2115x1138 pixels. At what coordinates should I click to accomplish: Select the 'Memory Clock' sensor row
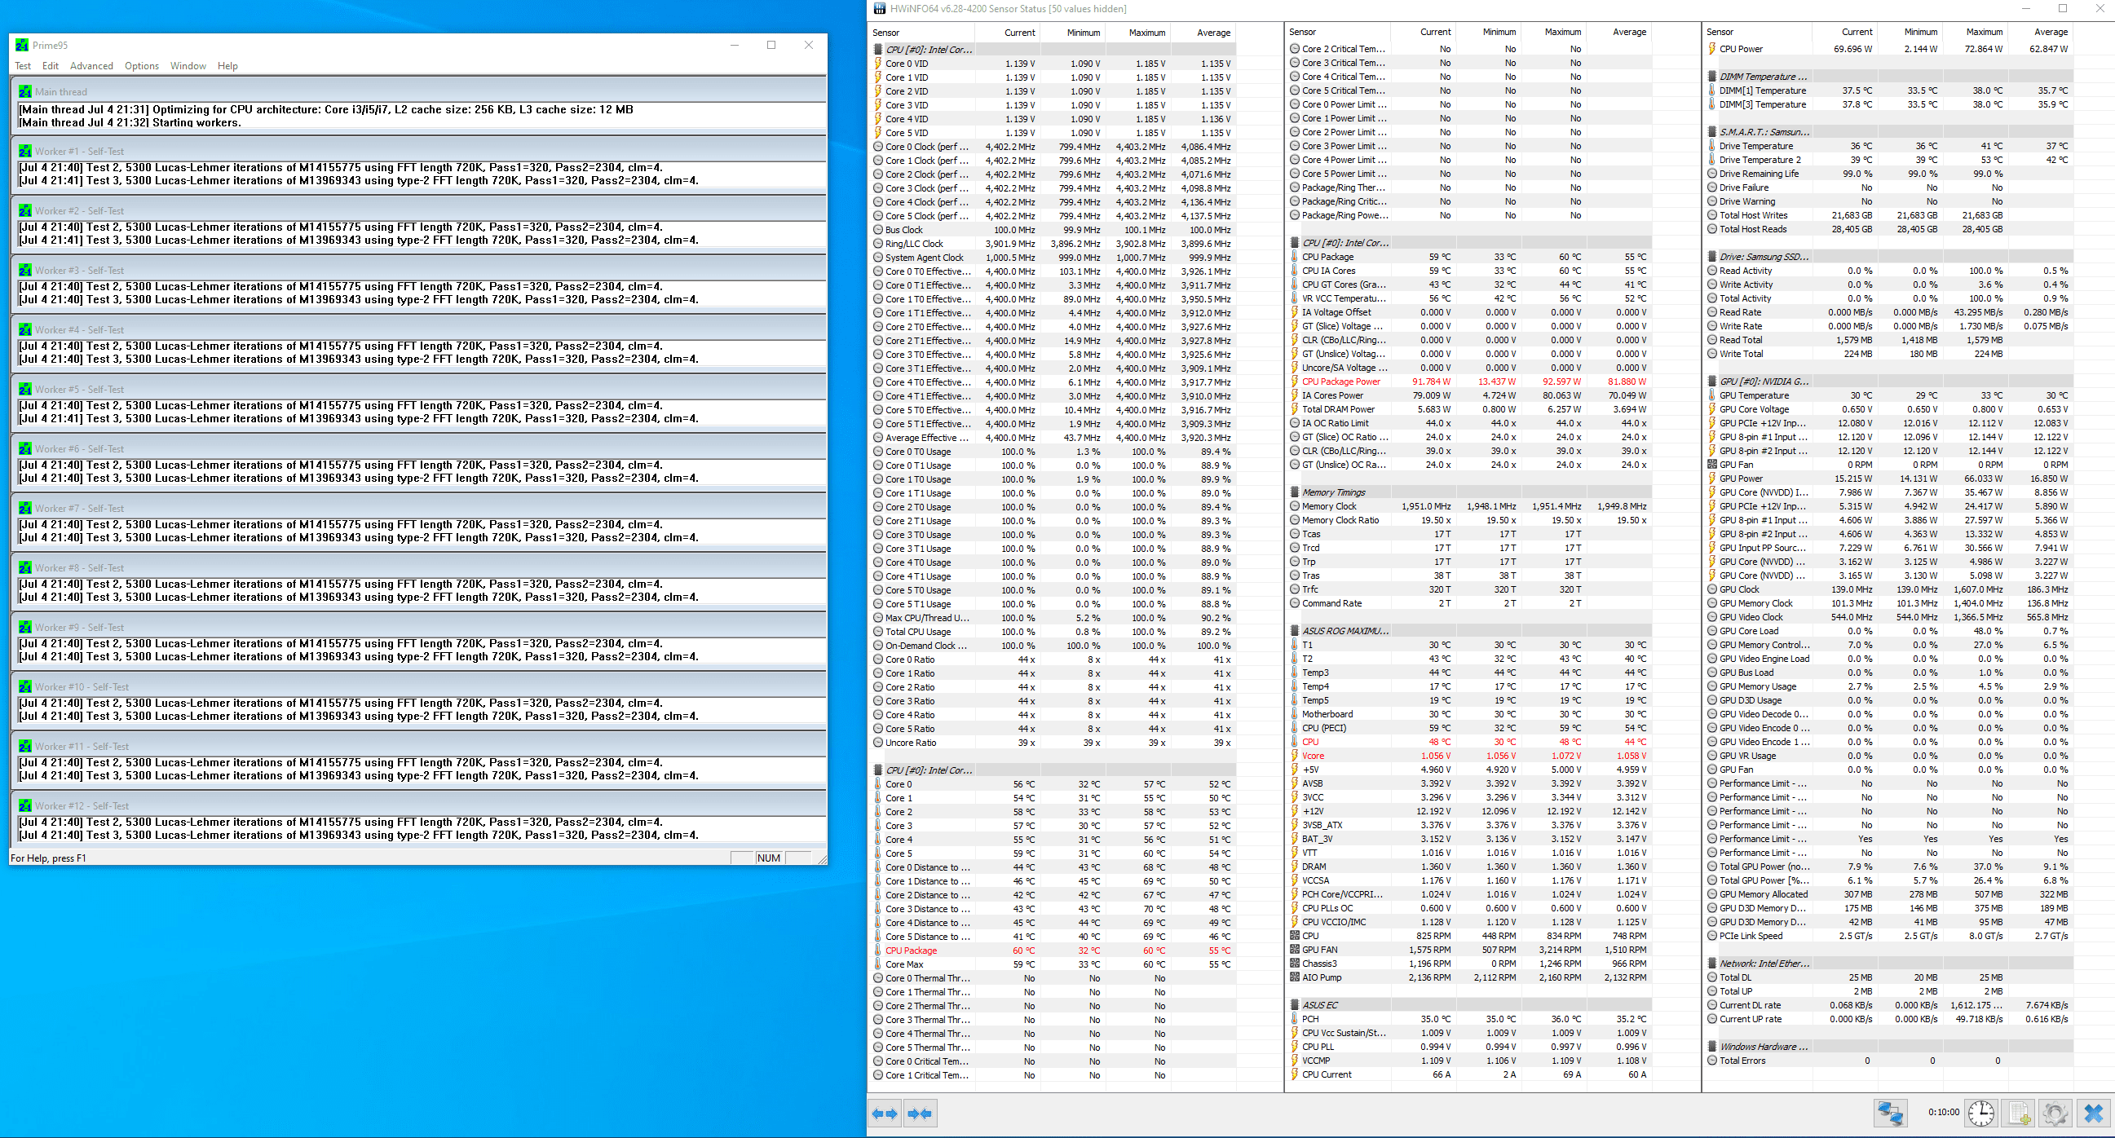[1469, 505]
